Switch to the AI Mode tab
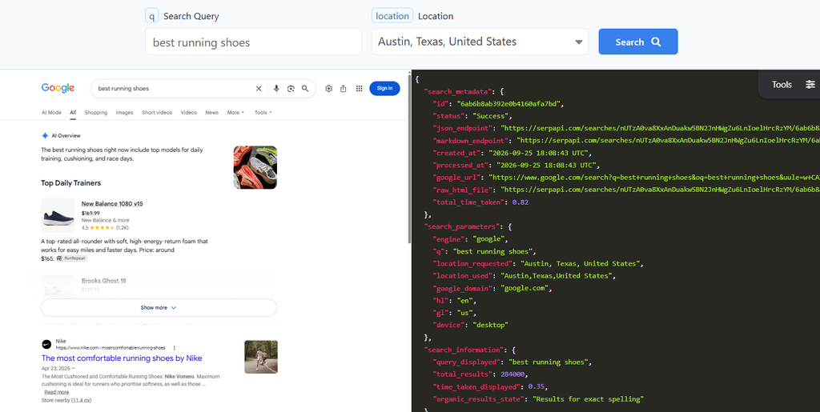 pyautogui.click(x=51, y=112)
